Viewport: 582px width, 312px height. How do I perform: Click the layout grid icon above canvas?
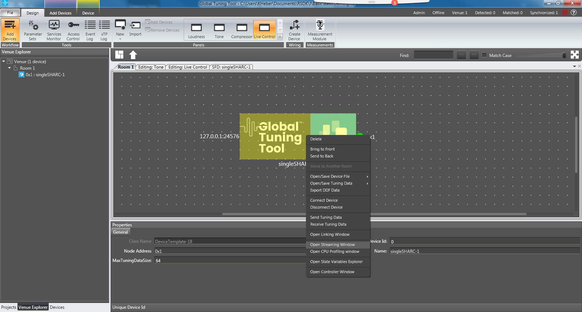click(119, 55)
